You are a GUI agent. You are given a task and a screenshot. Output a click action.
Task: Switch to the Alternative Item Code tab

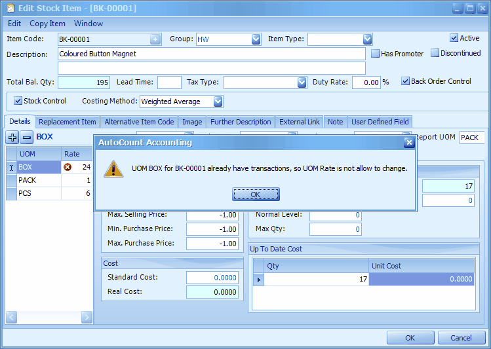[x=139, y=122]
